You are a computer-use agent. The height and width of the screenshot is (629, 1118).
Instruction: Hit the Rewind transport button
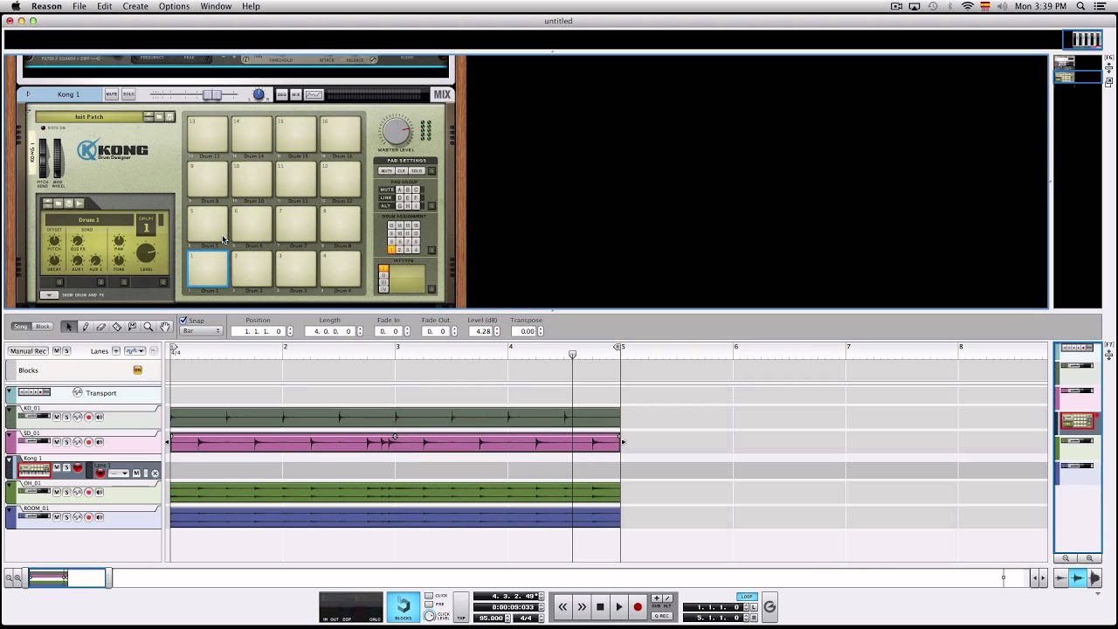(563, 606)
